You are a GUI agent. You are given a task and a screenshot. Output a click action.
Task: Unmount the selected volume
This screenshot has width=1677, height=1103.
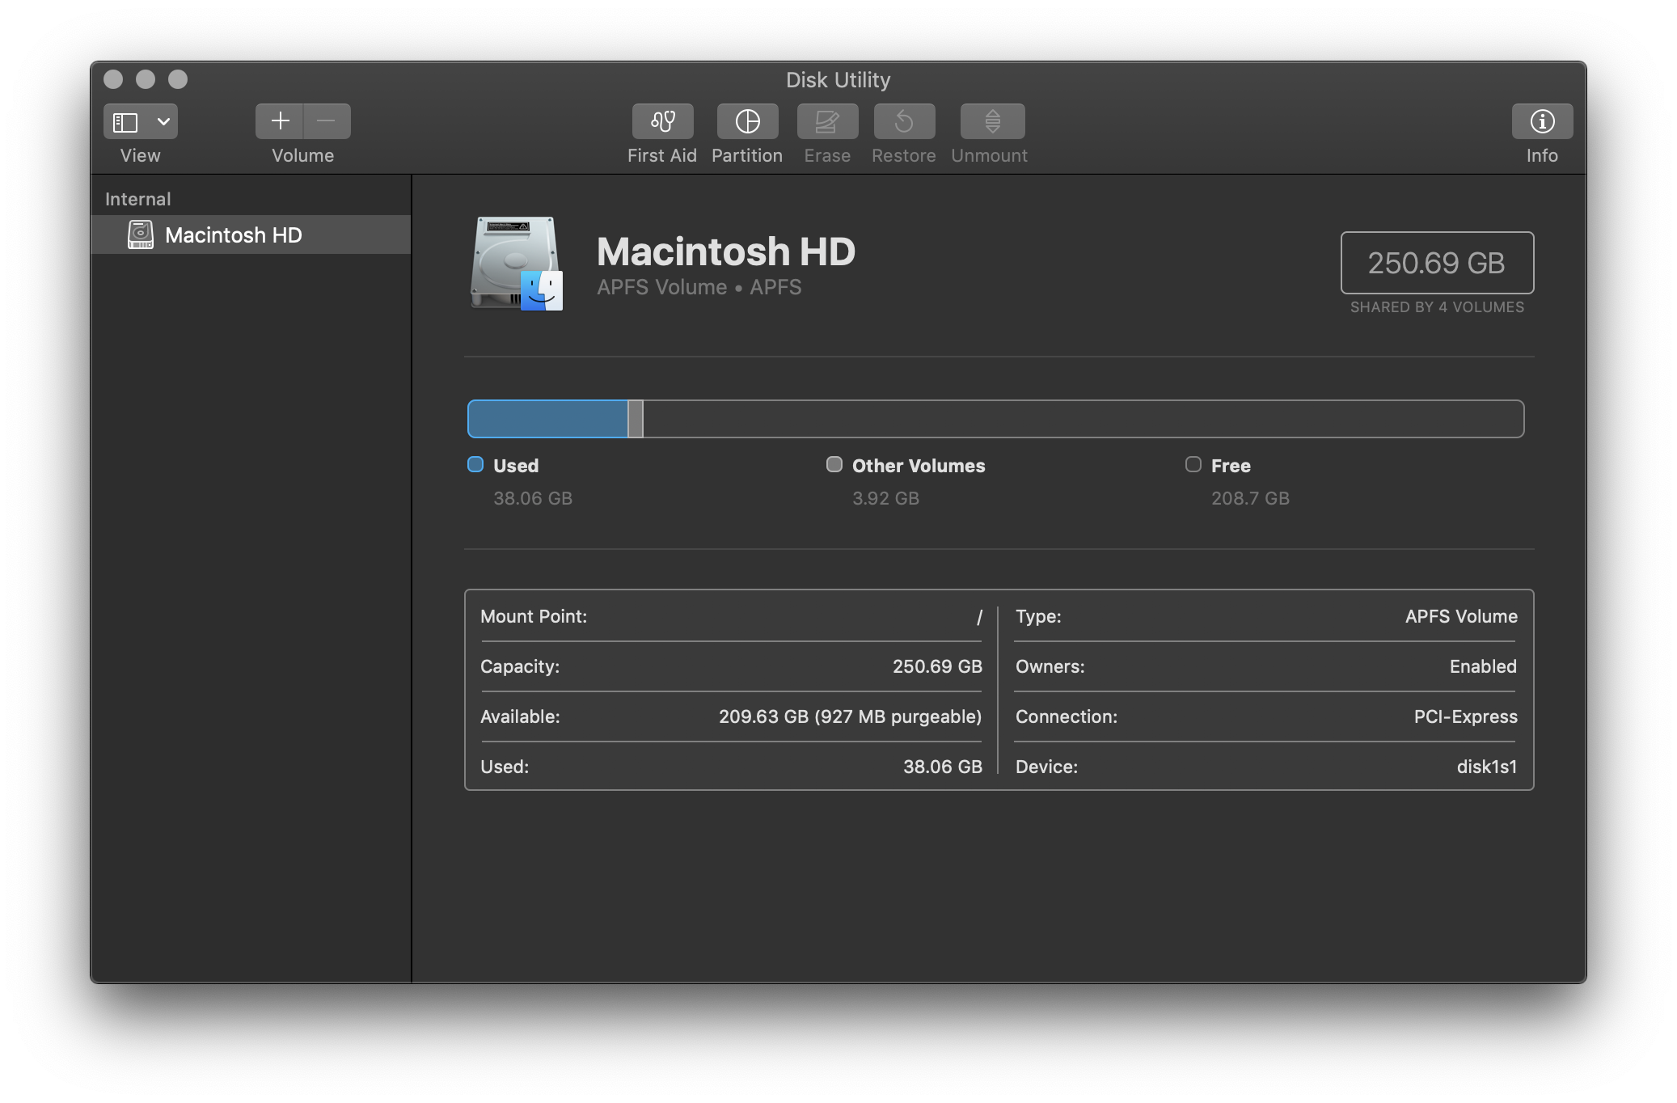[992, 121]
